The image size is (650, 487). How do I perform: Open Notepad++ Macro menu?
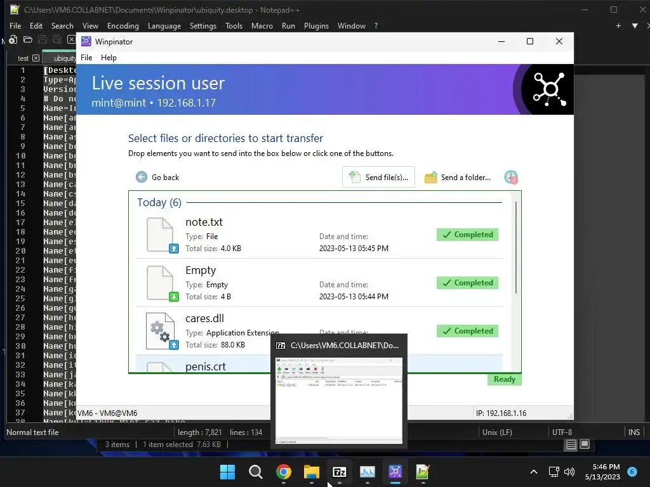pos(262,25)
